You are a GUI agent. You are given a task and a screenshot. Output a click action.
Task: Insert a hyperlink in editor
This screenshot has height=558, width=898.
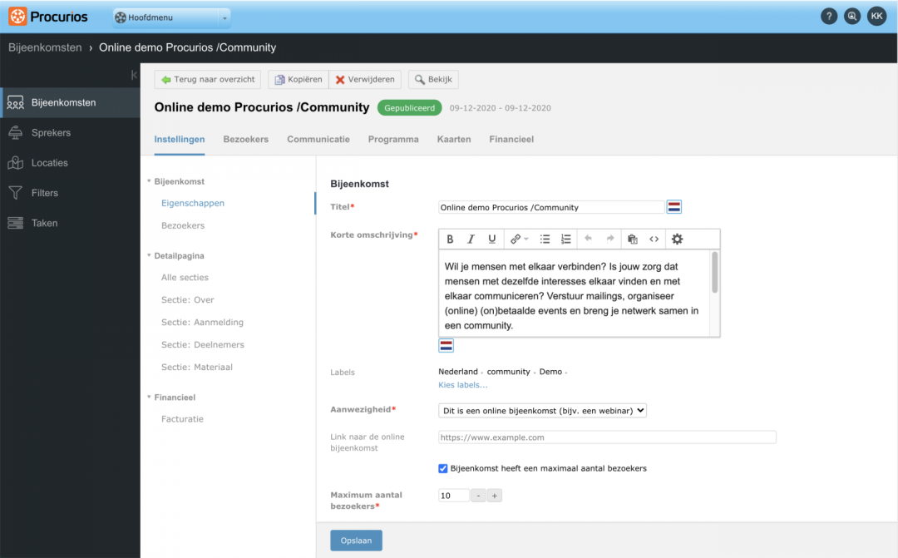(x=516, y=239)
